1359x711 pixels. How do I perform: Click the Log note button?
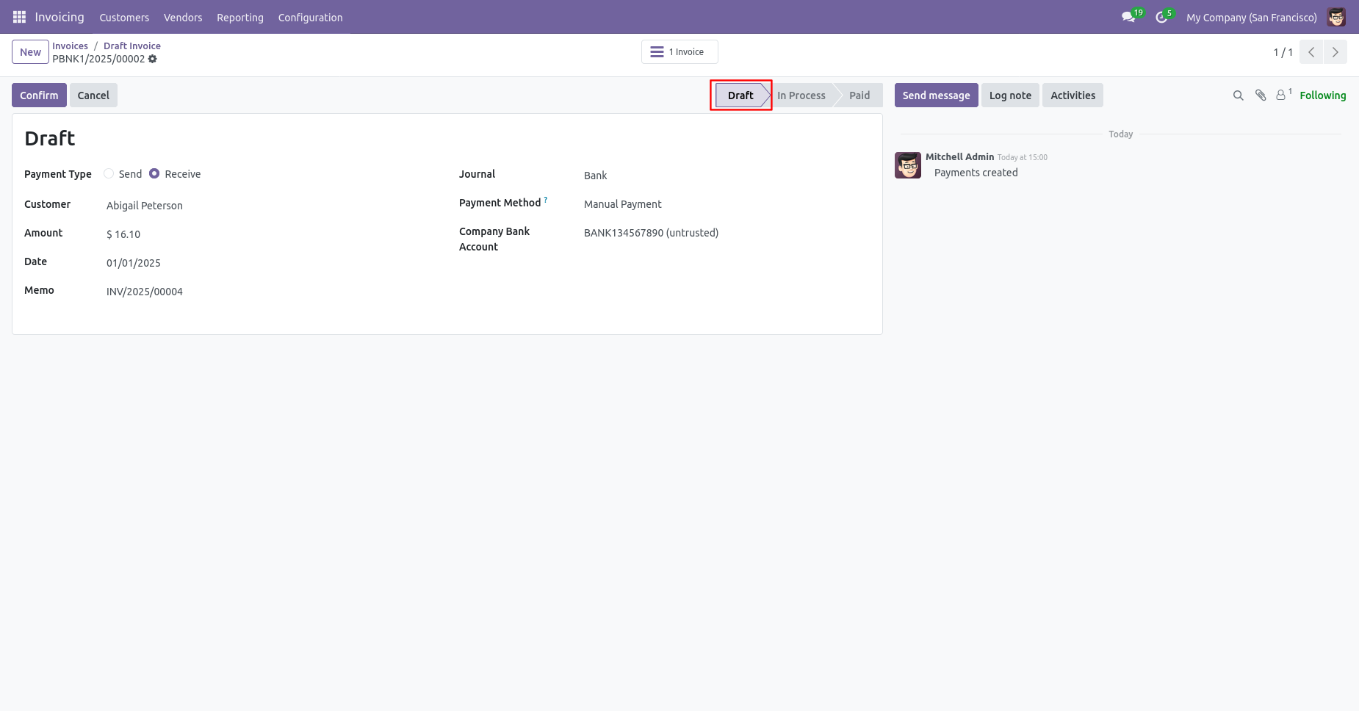tap(1010, 95)
